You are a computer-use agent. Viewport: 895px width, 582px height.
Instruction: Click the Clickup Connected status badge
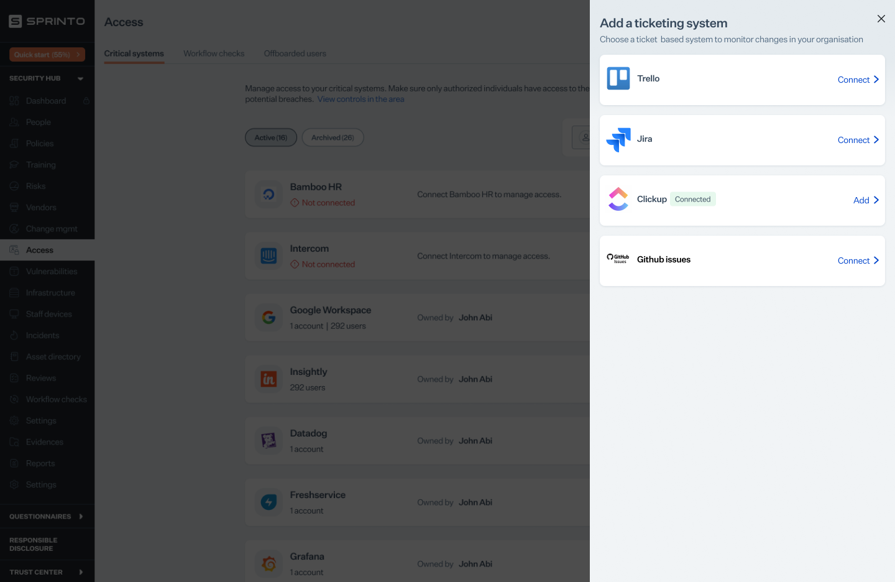tap(692, 199)
